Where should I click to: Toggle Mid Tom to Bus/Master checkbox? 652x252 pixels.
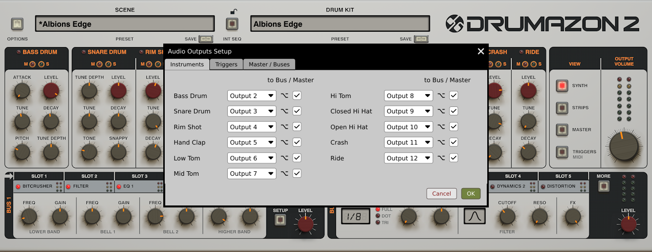click(x=297, y=173)
